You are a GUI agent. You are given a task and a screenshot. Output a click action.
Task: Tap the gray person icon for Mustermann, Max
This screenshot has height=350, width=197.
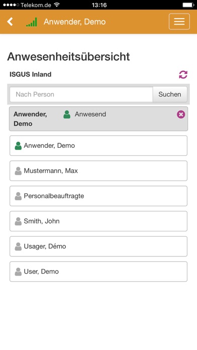tap(18, 171)
